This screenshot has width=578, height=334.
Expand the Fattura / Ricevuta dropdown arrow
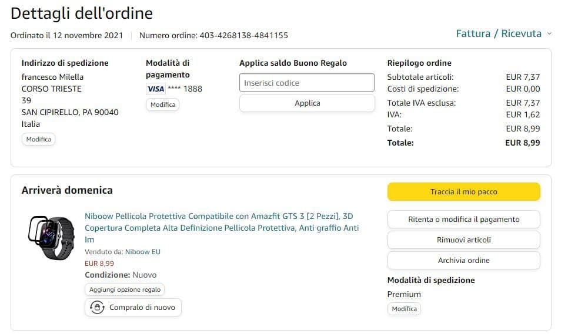click(x=549, y=34)
